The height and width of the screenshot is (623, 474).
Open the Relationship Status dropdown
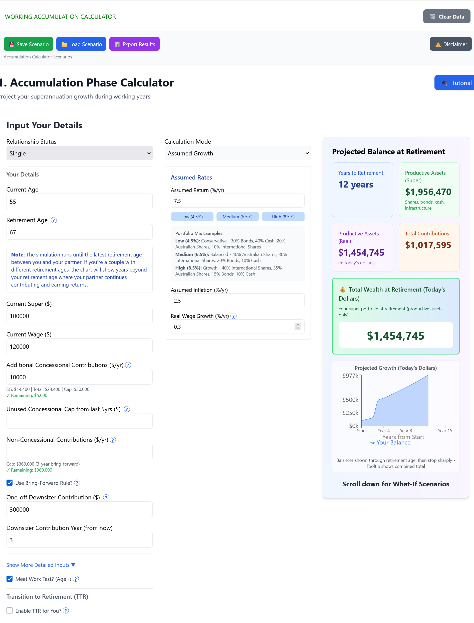79,153
